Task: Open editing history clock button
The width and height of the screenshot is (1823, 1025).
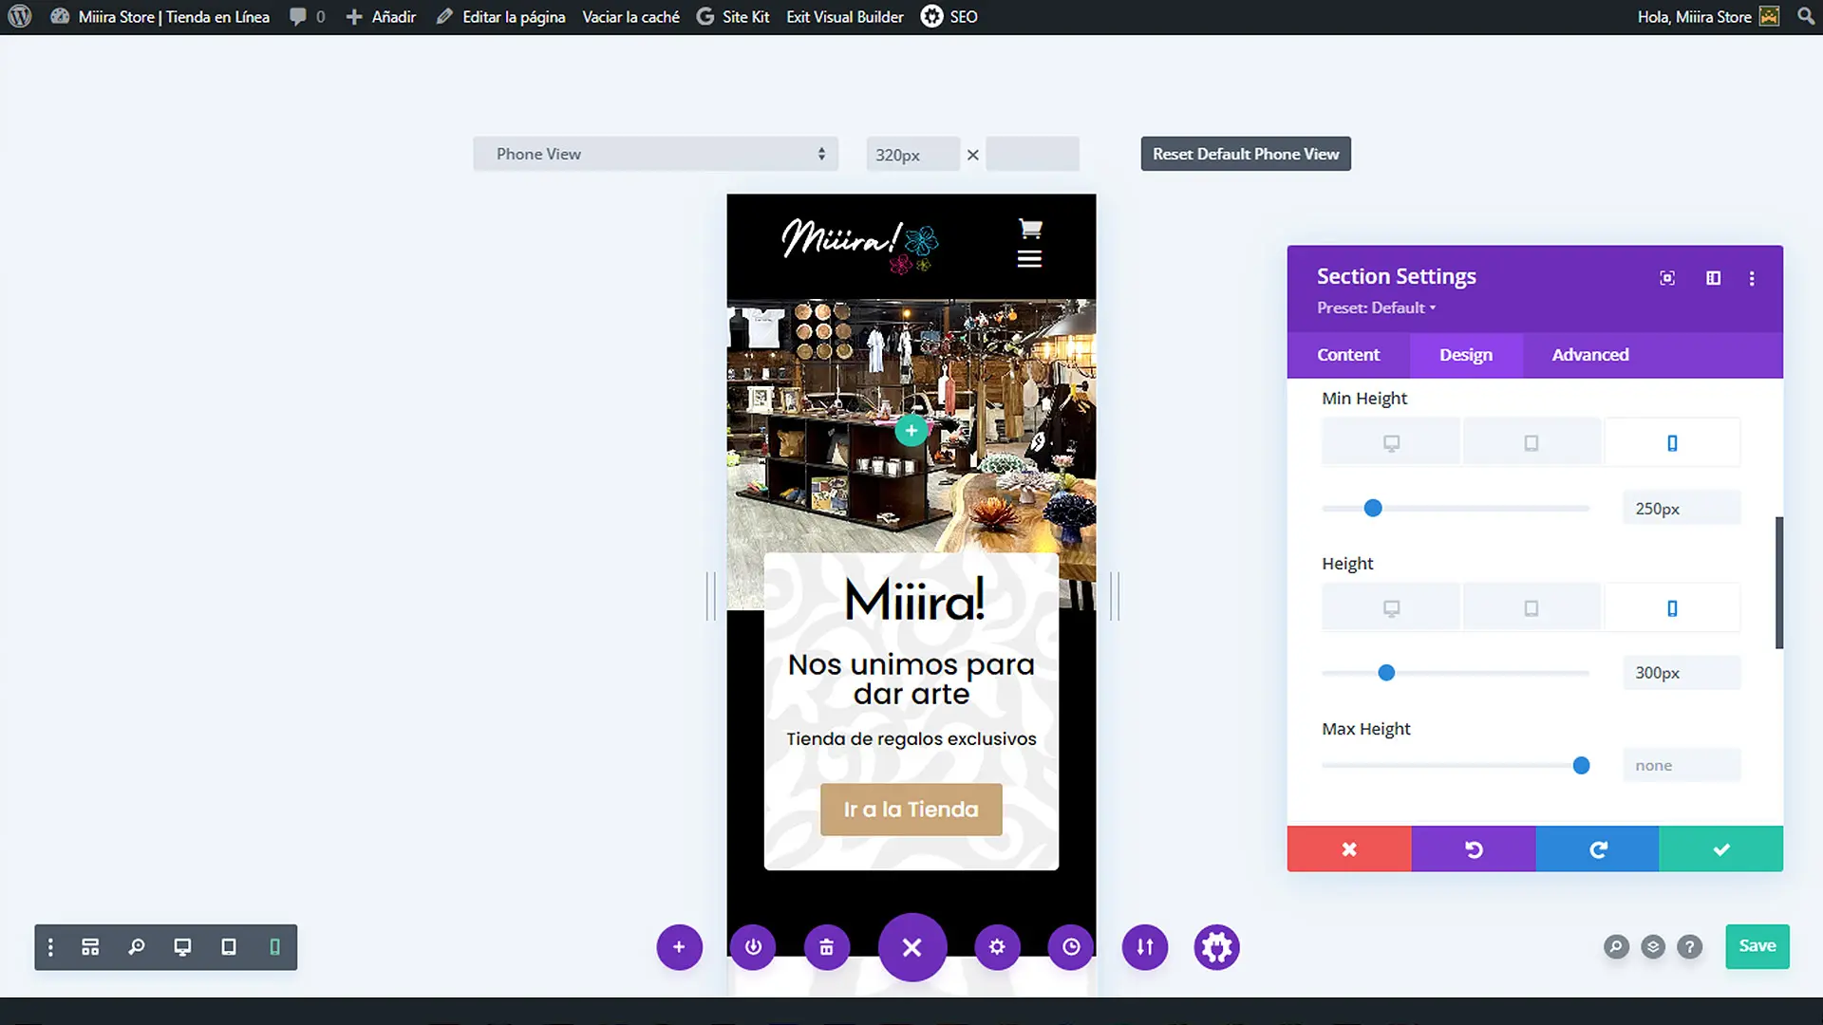Action: 1071,947
